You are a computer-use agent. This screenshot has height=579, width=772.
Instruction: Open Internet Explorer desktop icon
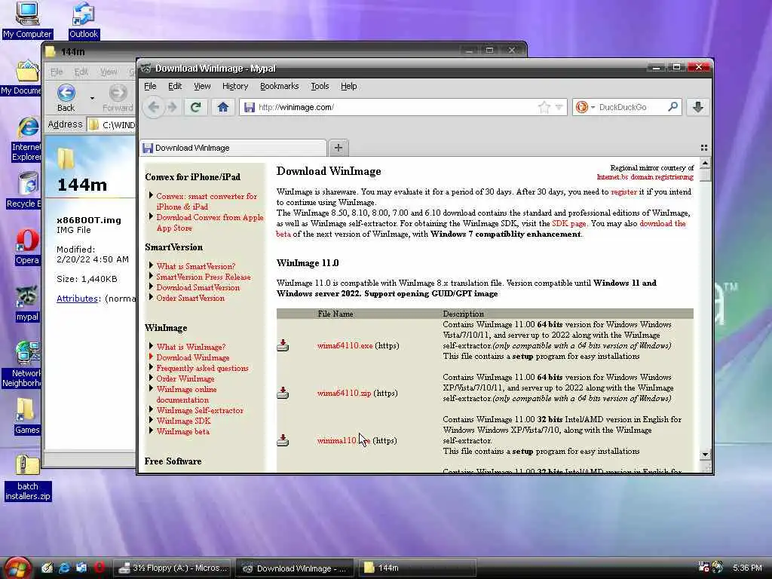pos(27,139)
